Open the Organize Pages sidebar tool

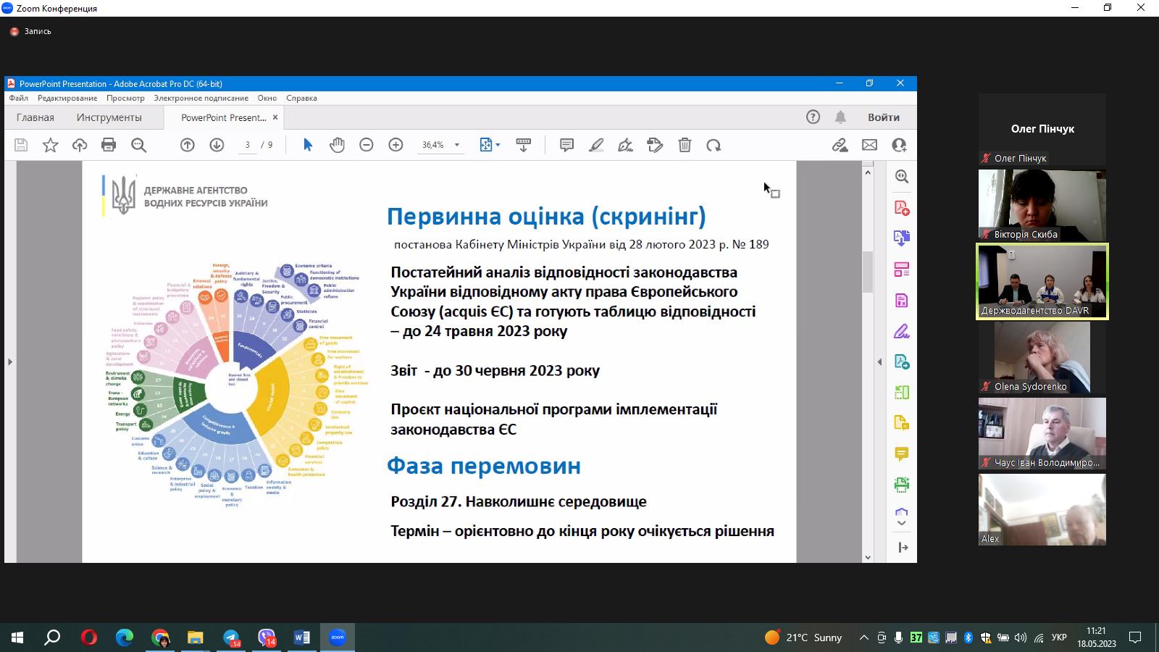click(x=902, y=269)
